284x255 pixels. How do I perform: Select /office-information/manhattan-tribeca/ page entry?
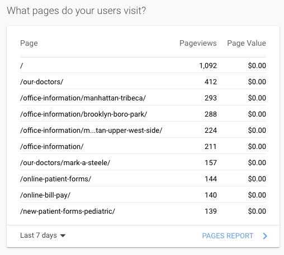tap(83, 98)
